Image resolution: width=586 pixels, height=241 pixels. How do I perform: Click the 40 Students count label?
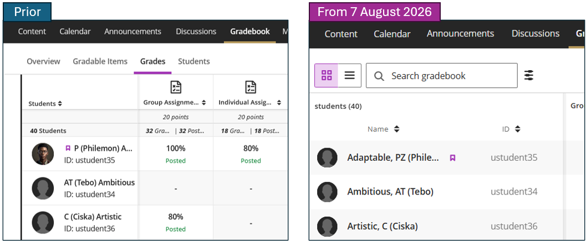tap(48, 131)
